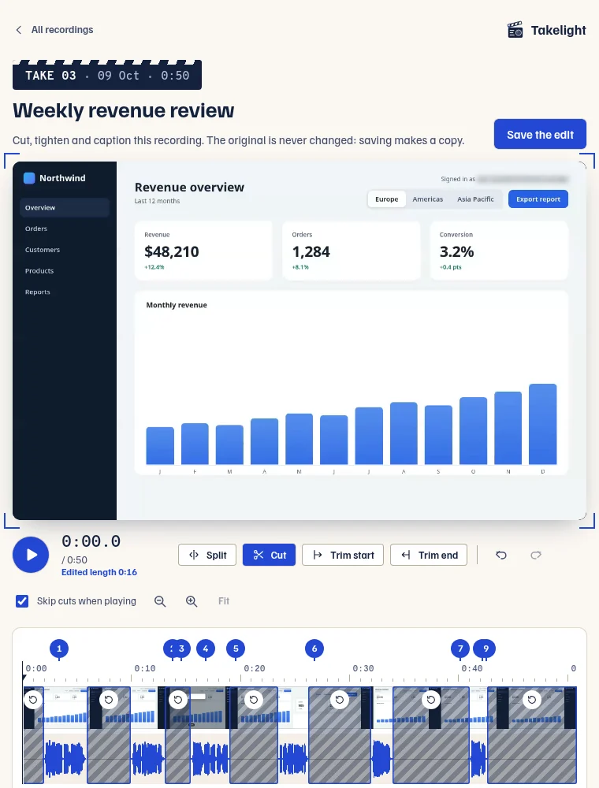Restore the cut region below the 0:20 label
The height and width of the screenshot is (788, 599).
[x=254, y=700]
